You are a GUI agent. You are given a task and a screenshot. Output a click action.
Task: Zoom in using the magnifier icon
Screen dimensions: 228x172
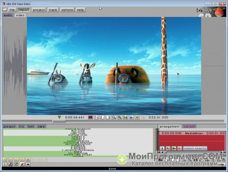pos(114,117)
